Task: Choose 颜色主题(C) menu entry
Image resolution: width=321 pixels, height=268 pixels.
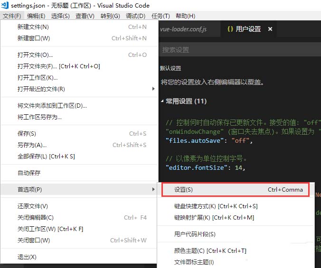Action: click(x=236, y=250)
